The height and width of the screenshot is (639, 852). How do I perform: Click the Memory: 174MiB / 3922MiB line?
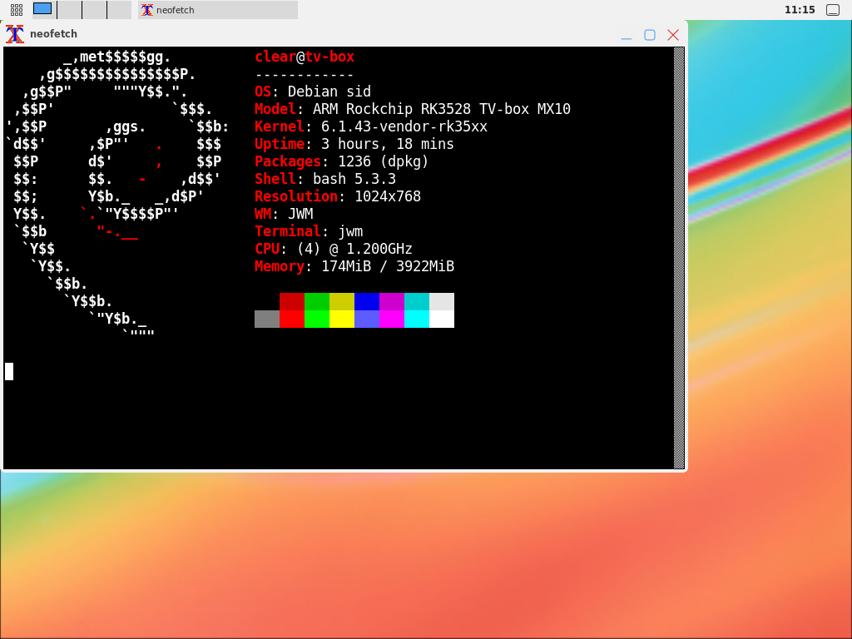[x=354, y=265]
